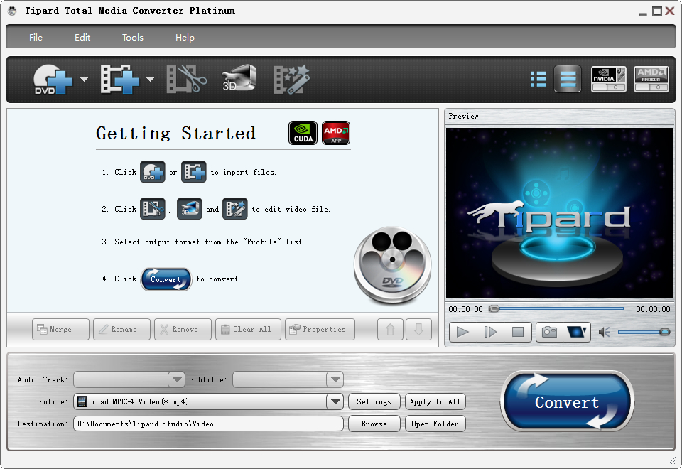Click the Clear All button
682x469 pixels.
[248, 329]
